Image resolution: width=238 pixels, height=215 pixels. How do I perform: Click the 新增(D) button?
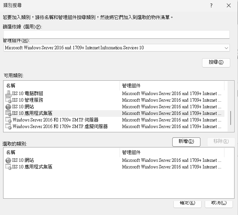pos(186,142)
